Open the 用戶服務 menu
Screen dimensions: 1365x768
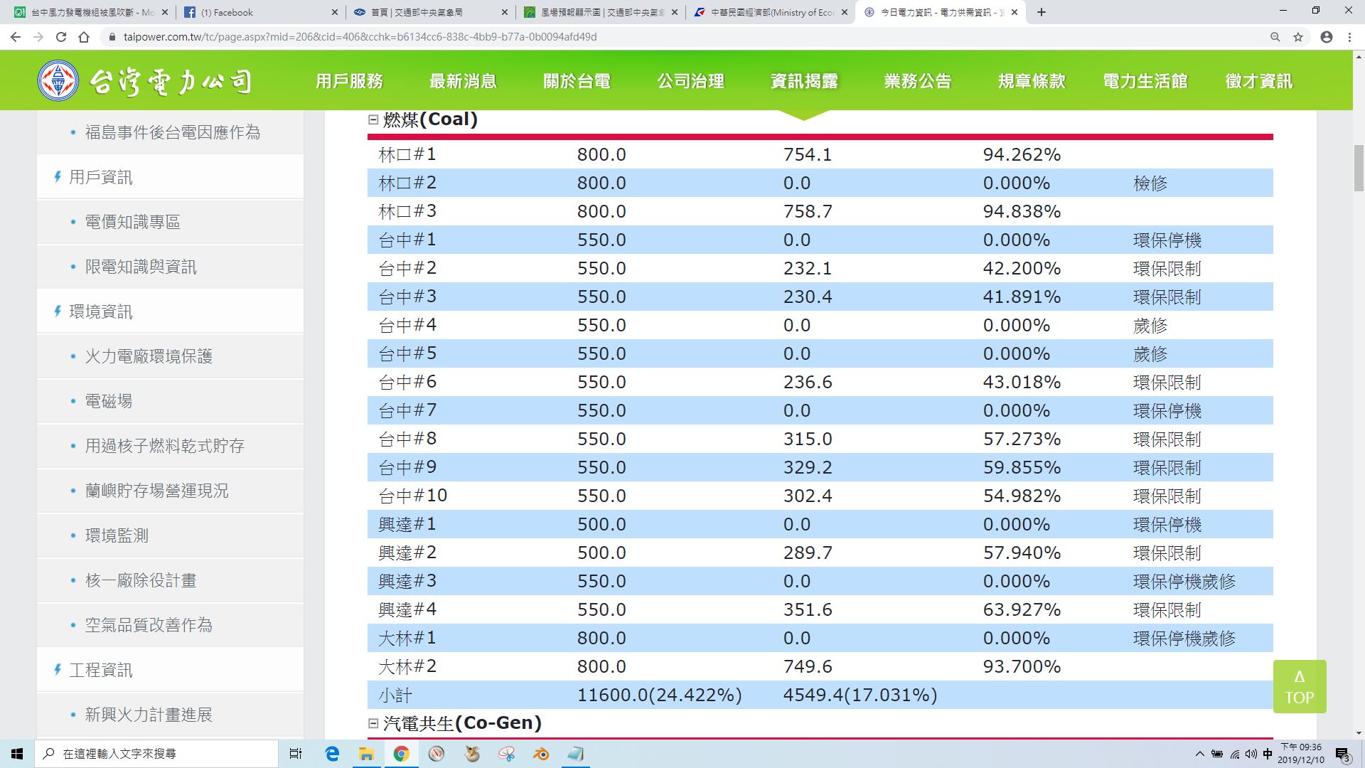[x=350, y=81]
